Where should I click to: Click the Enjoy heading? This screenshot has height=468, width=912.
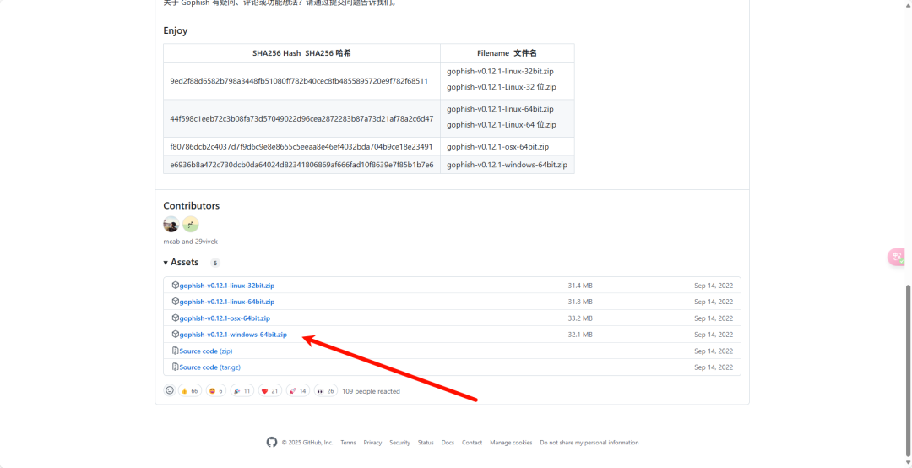[x=176, y=31]
